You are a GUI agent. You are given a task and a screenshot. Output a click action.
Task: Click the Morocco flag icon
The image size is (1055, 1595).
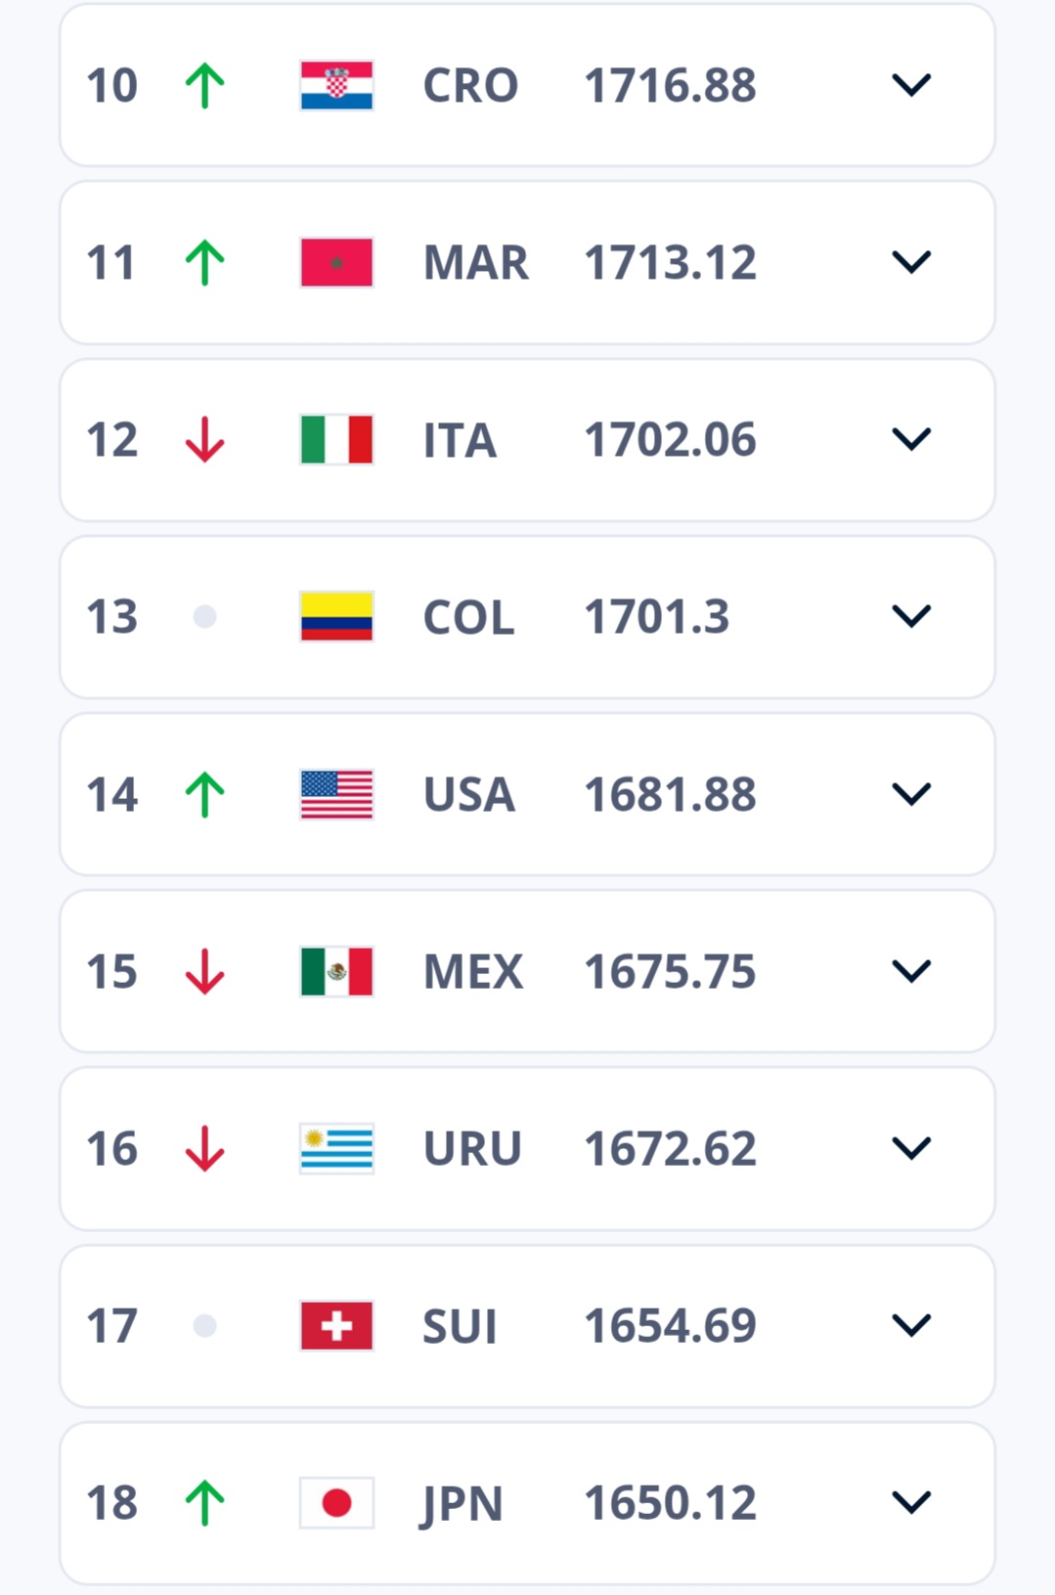(x=336, y=262)
